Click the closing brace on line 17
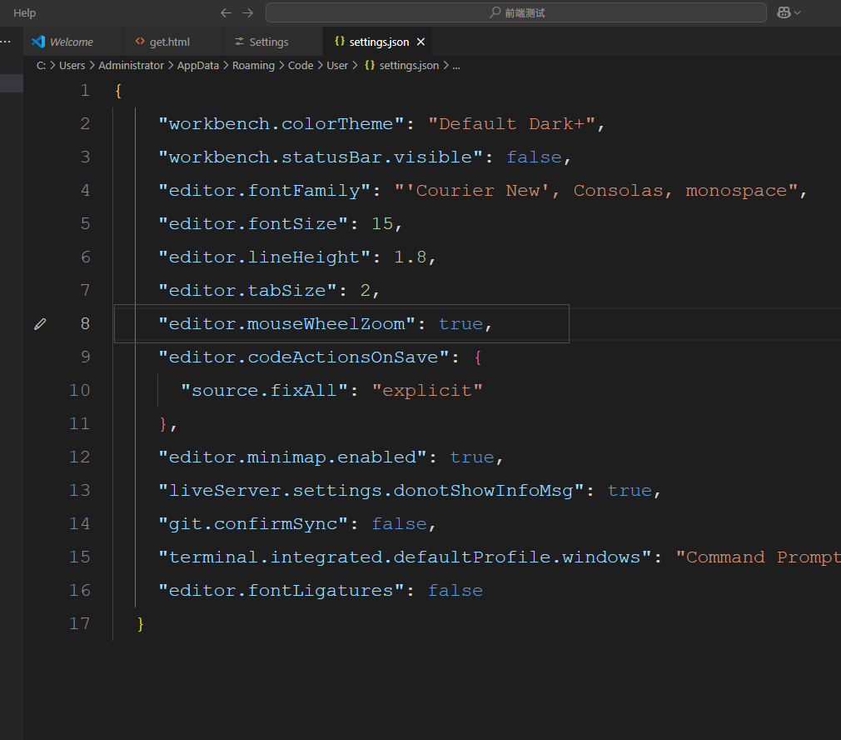 141,624
